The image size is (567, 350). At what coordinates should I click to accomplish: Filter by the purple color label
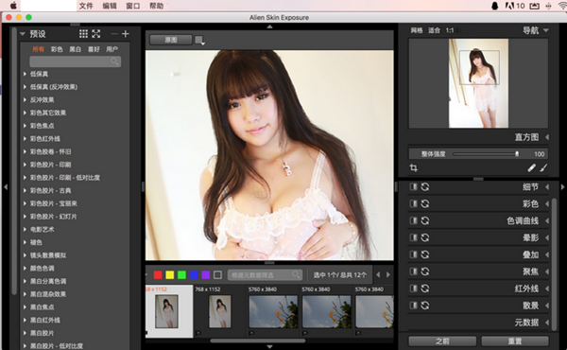pyautogui.click(x=206, y=275)
